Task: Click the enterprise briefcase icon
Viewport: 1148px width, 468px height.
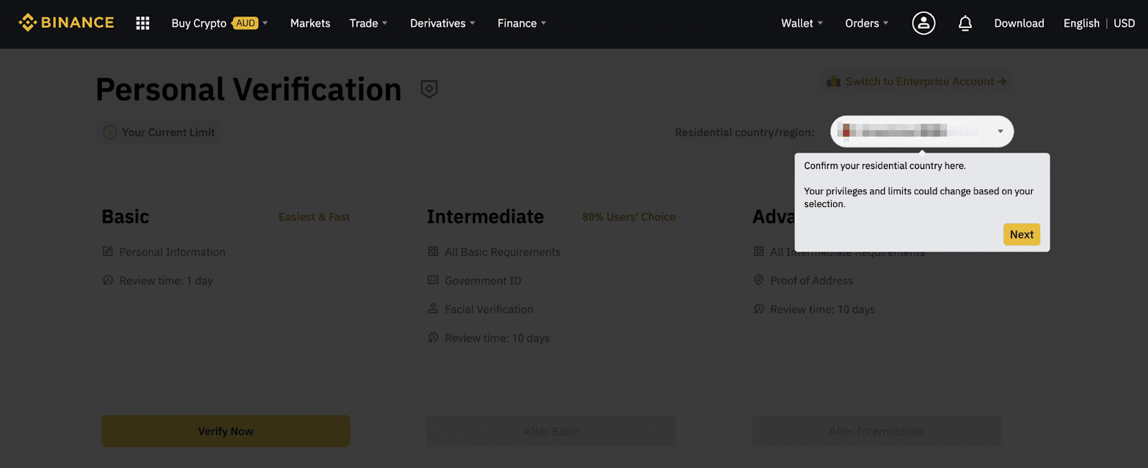Action: click(x=834, y=81)
